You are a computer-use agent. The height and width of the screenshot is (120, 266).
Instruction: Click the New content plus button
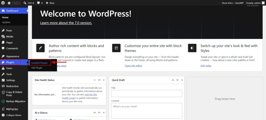[x=50, y=3]
